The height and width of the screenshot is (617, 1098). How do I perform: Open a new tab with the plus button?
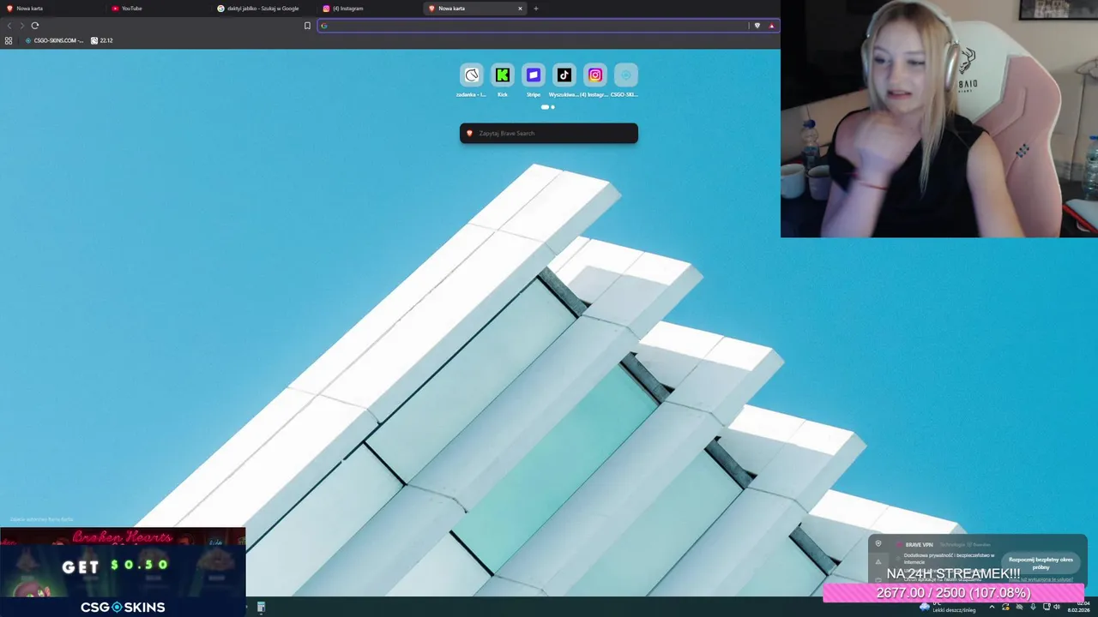[x=536, y=9]
